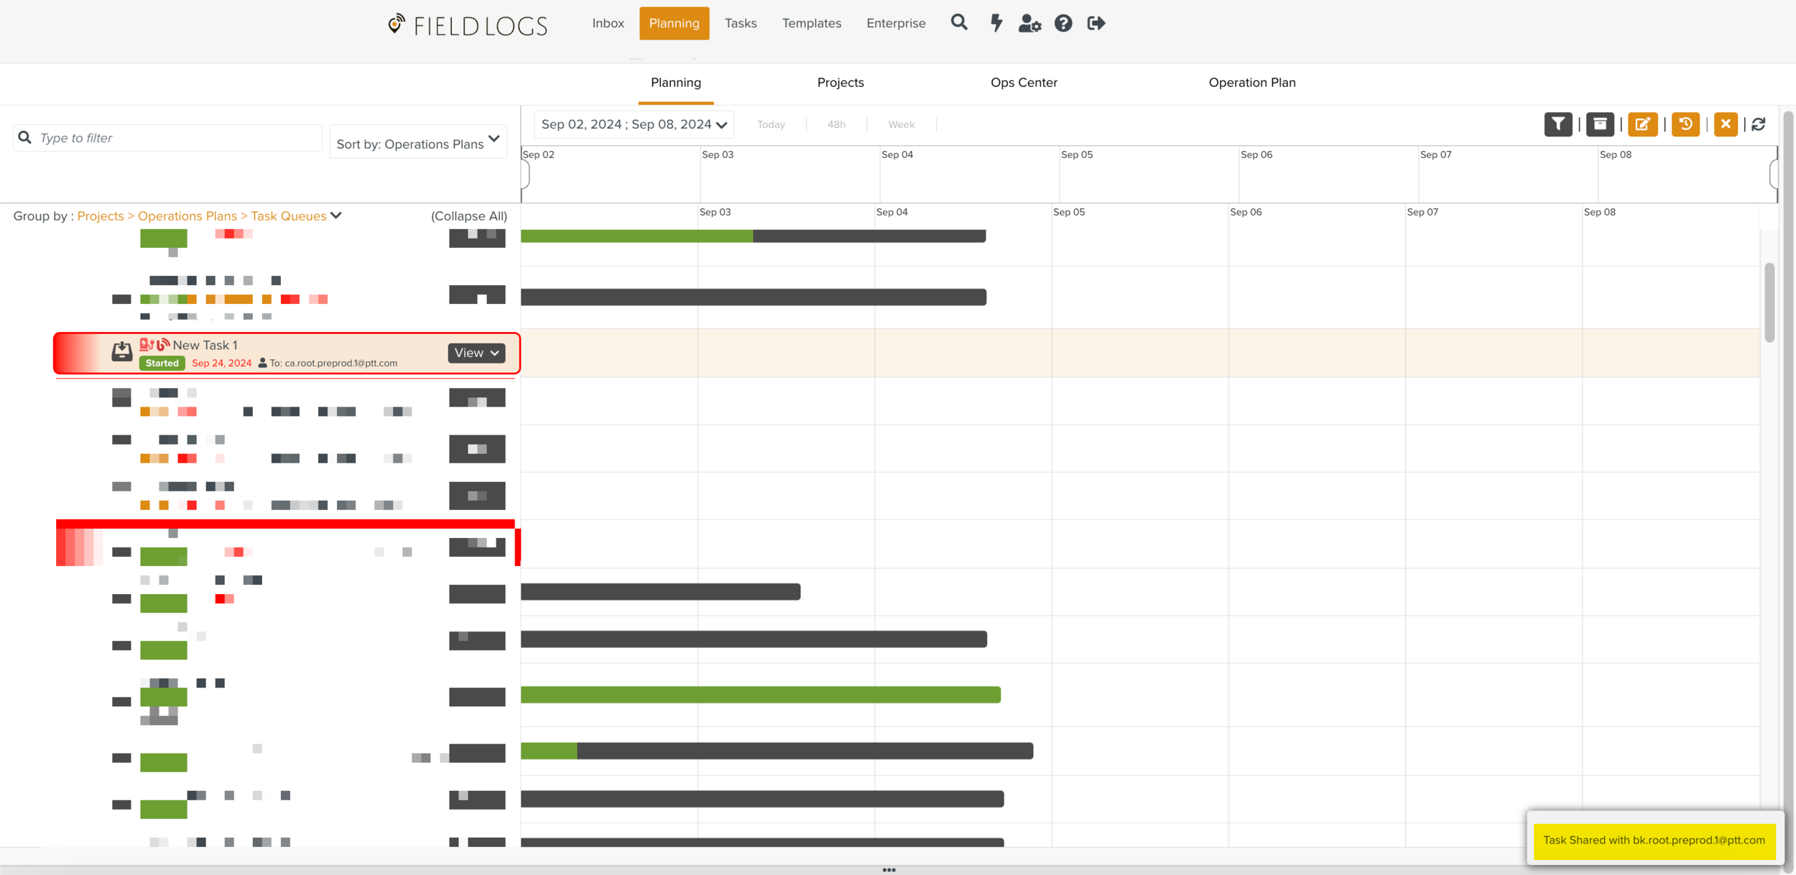1796x875 pixels.
Task: Click the orange history clock icon
Action: point(1685,124)
